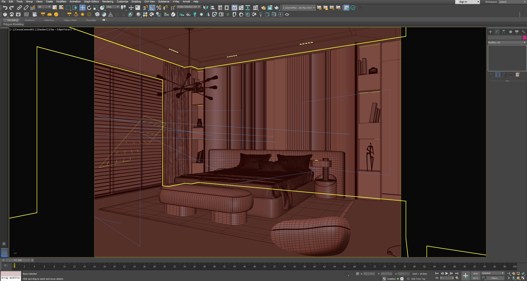Click the Play Animation button
This screenshot has width=527, height=281.
(447, 273)
